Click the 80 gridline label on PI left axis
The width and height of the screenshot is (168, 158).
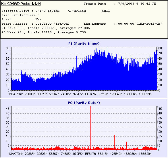tap(7, 48)
